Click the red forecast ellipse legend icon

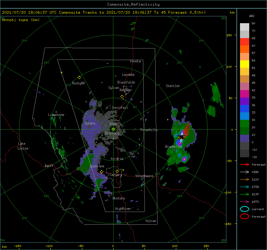244,216
